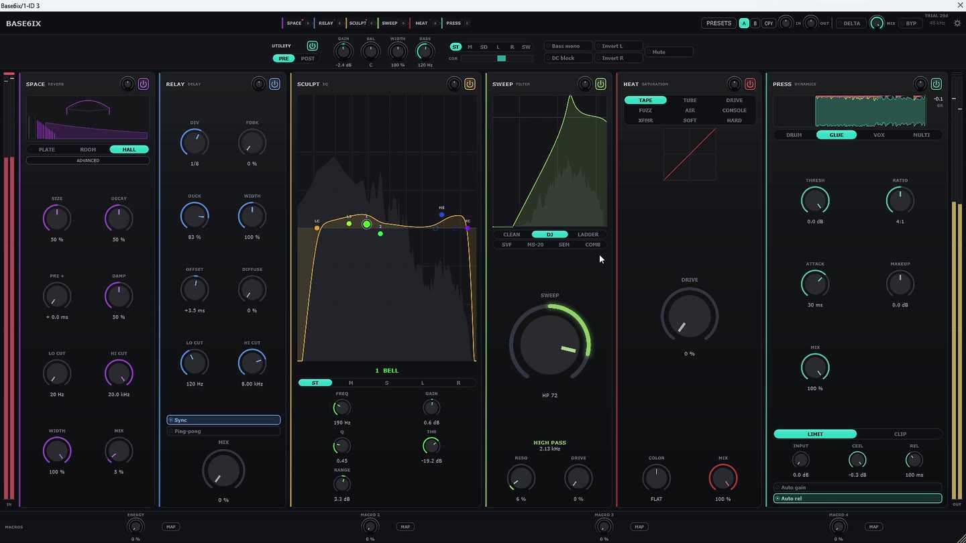Click the small knob beside the Sculpt power icon
966x543 pixels.
pyautogui.click(x=453, y=84)
